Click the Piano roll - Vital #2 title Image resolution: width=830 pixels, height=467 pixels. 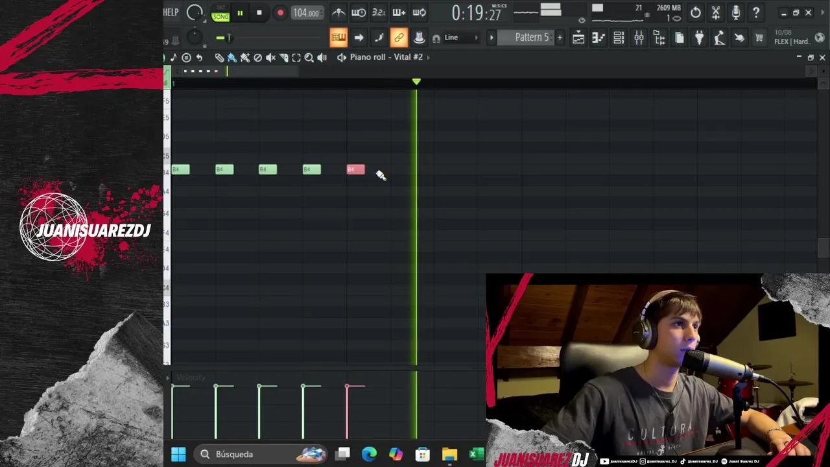click(x=386, y=57)
